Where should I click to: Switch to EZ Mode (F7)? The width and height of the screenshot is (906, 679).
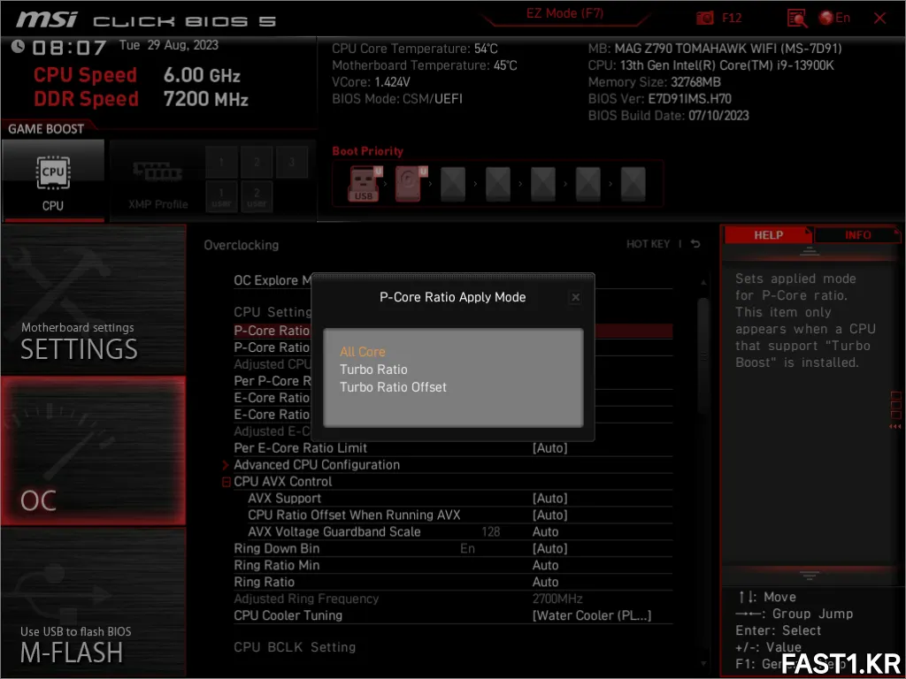tap(564, 13)
